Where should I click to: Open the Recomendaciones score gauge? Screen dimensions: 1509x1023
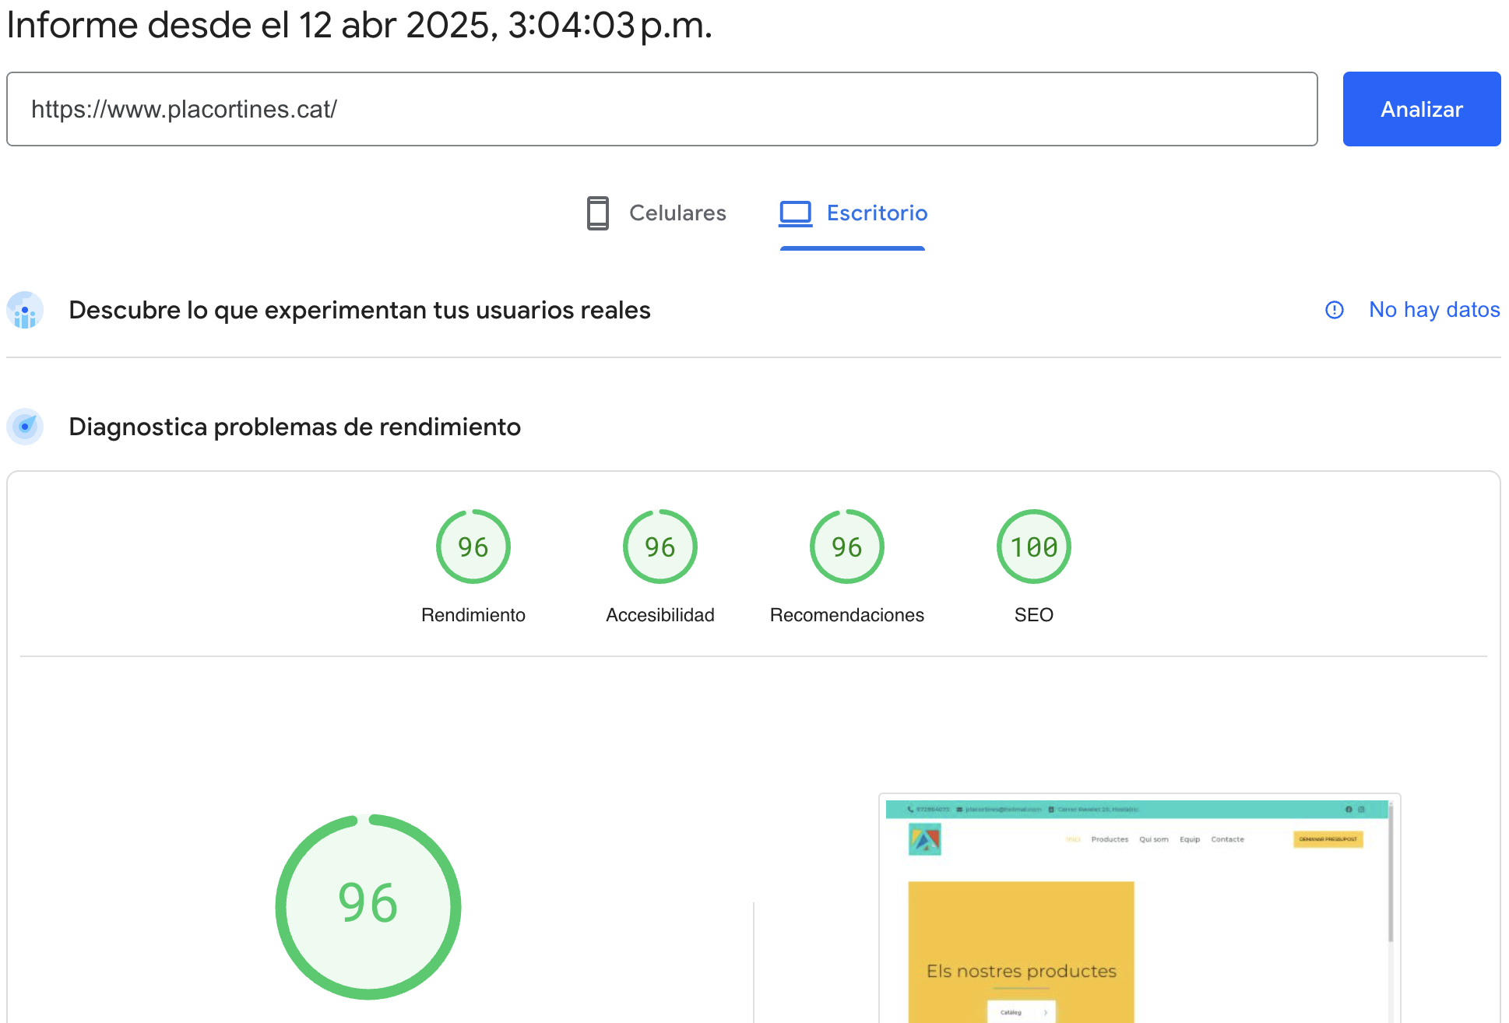pos(846,547)
